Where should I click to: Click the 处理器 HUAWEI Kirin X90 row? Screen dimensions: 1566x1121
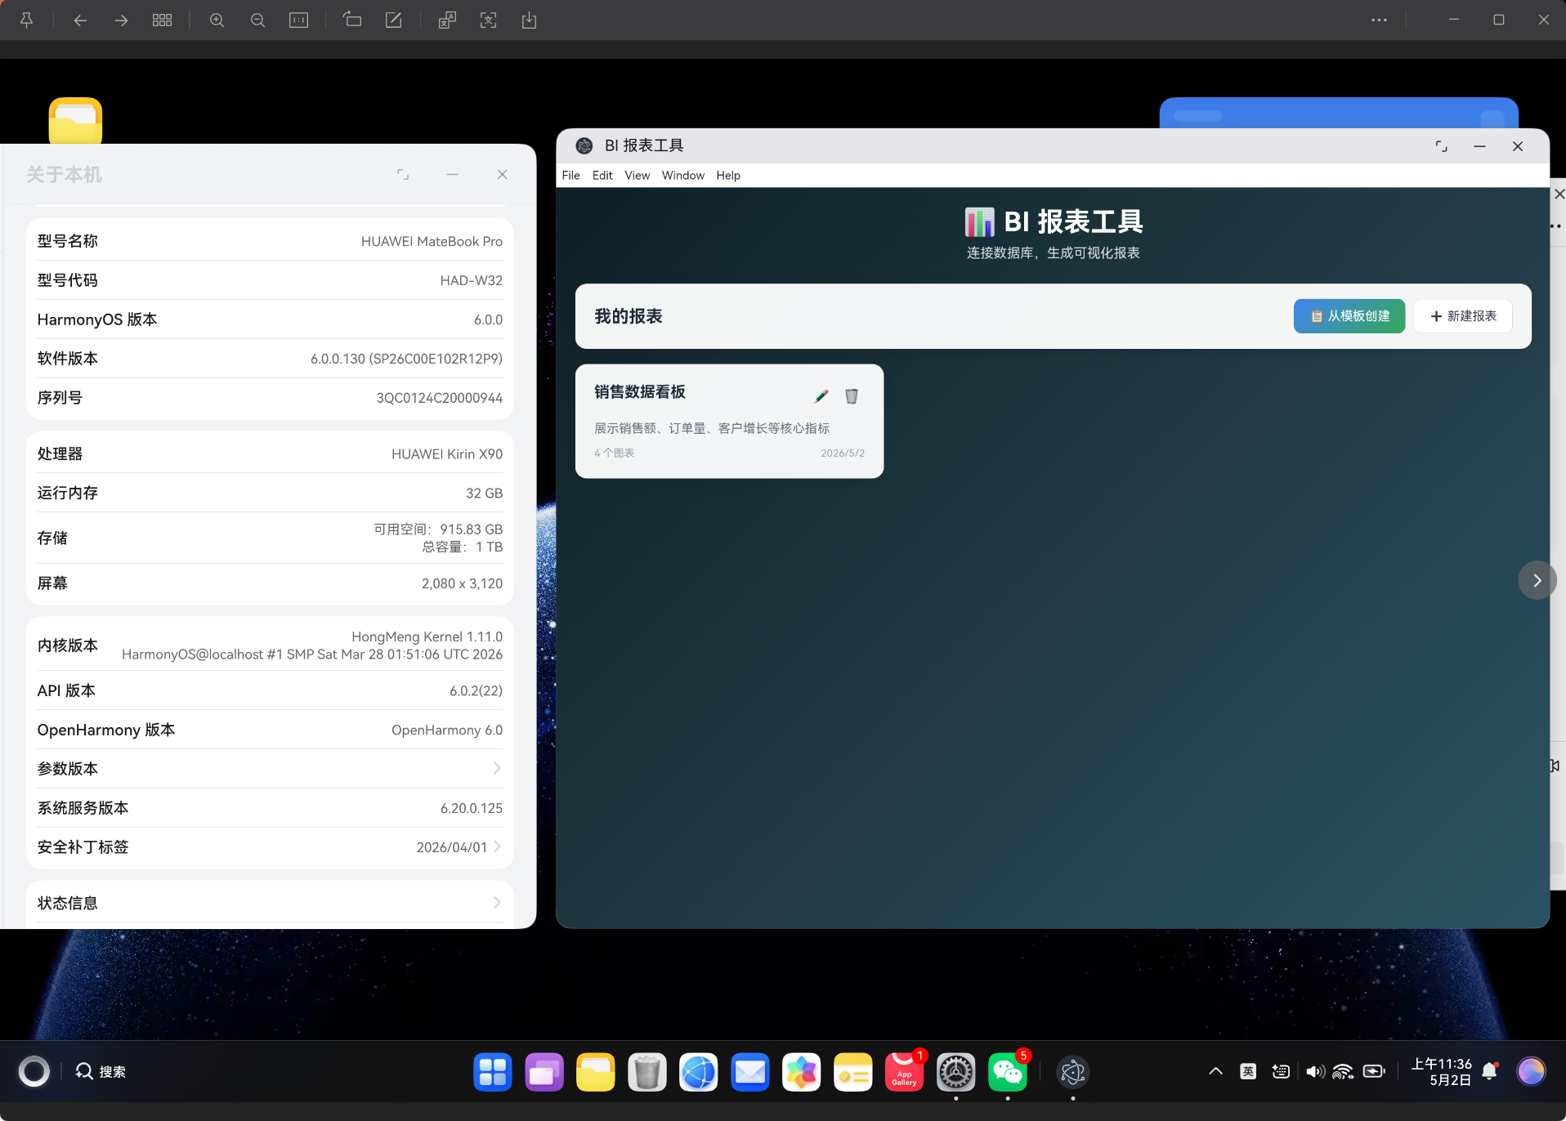(270, 453)
